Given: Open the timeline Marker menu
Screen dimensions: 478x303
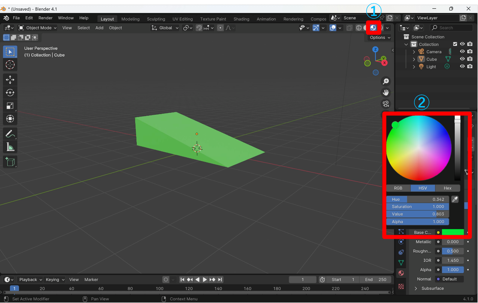Looking at the screenshot, I should click(x=91, y=280).
